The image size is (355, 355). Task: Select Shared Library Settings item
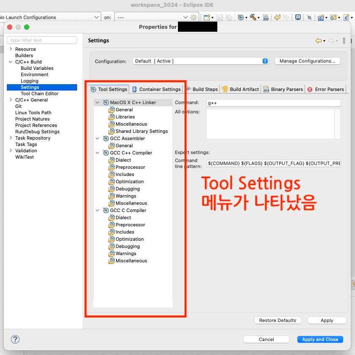(141, 131)
